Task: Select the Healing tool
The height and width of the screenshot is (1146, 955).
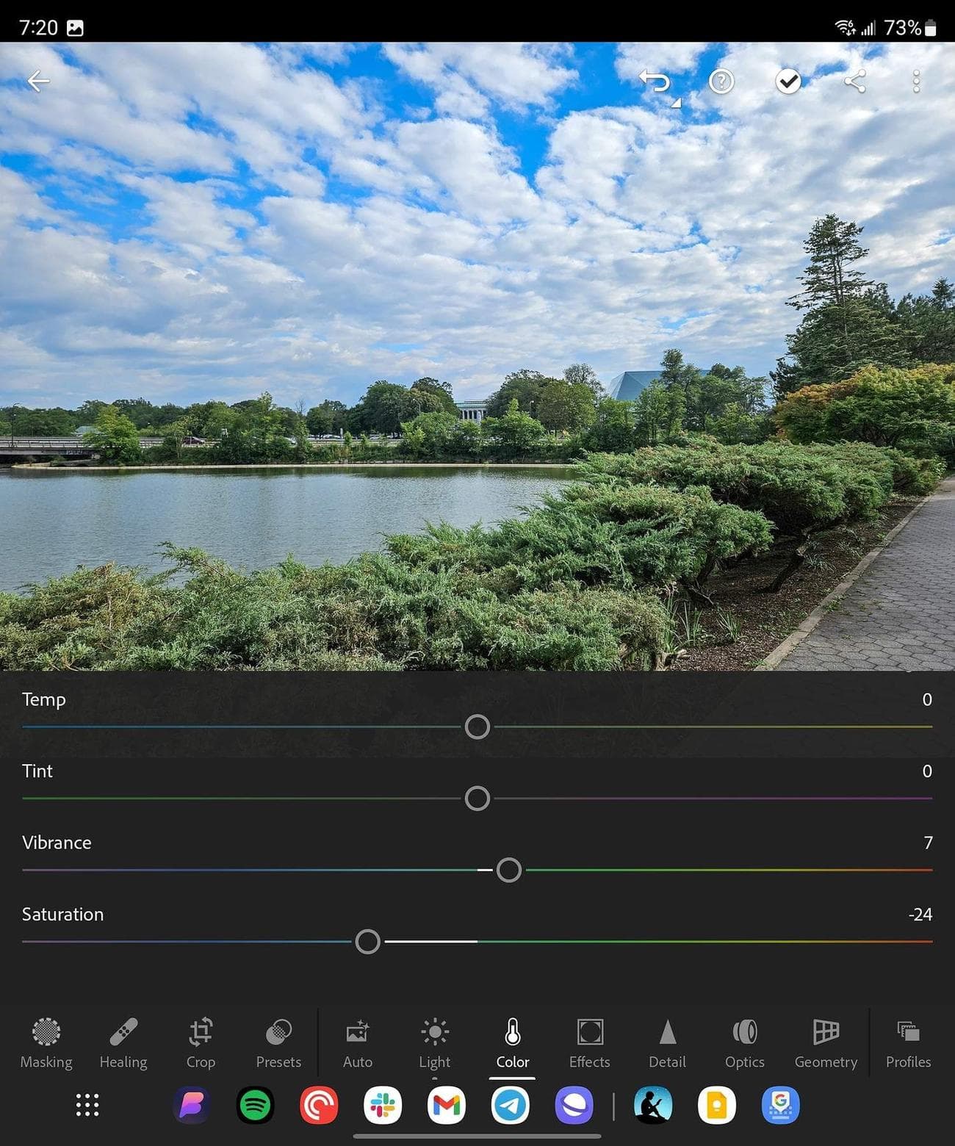Action: coord(123,1042)
